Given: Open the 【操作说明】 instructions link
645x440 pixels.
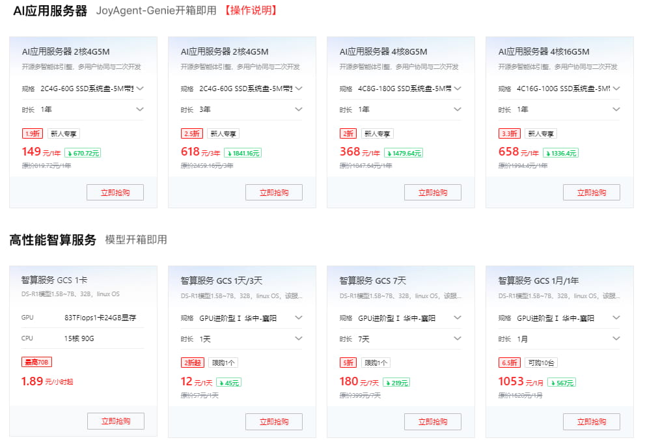Looking at the screenshot, I should [x=251, y=10].
